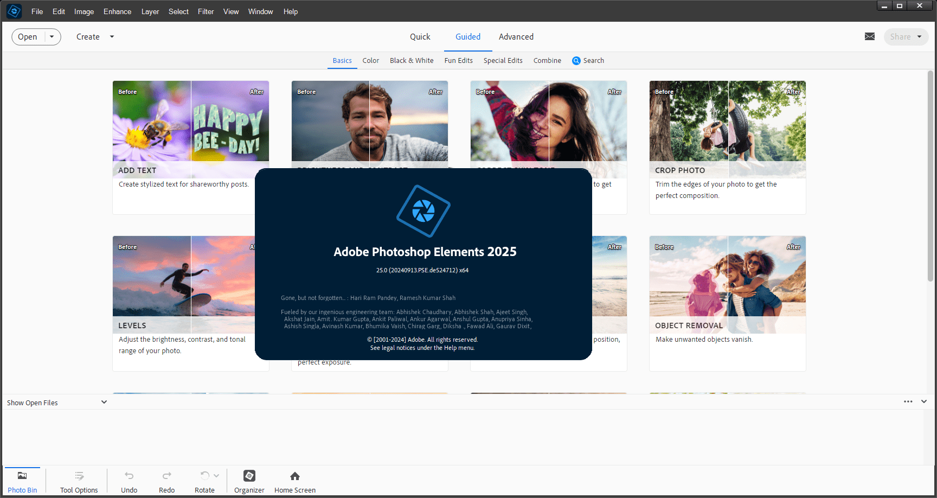Launch the Organizer
Screen dimensions: 937x498
tap(249, 481)
